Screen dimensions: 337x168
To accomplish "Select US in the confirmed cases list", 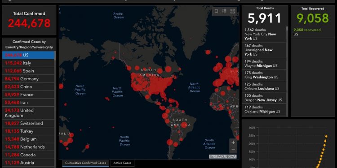I will pos(28,55).
